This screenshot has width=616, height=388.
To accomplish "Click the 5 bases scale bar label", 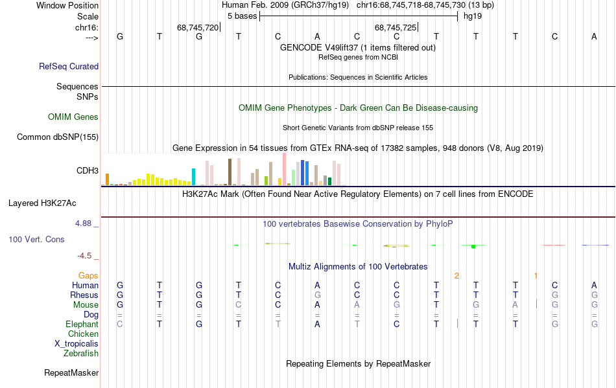I will 242,16.
